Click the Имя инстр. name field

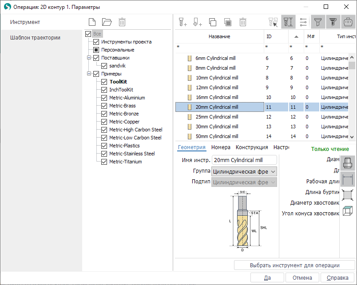pos(244,160)
